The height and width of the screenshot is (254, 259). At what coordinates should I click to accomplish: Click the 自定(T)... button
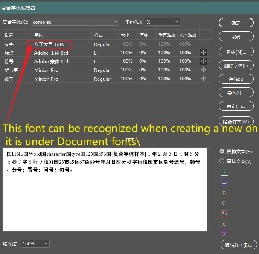pyautogui.click(x=236, y=106)
